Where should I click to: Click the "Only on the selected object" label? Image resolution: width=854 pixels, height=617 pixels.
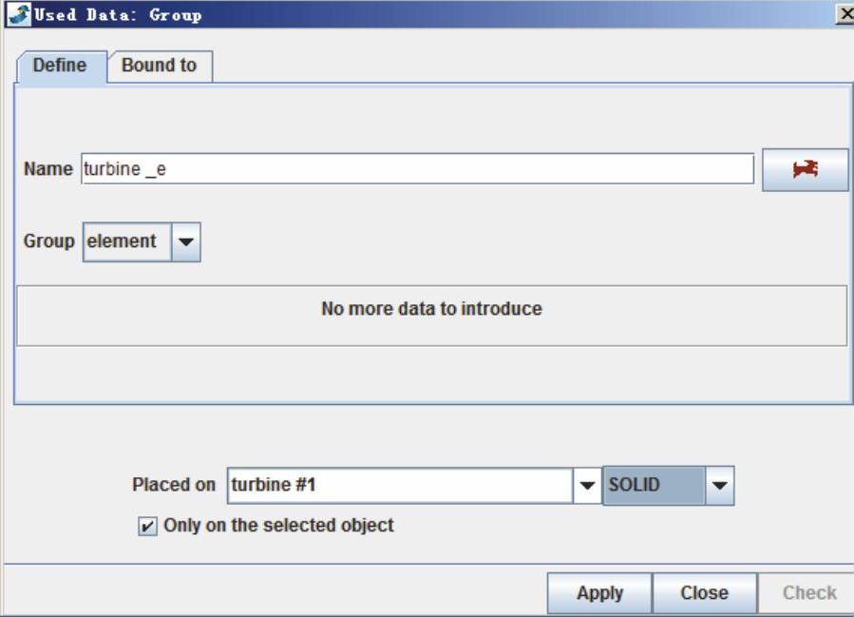(278, 525)
